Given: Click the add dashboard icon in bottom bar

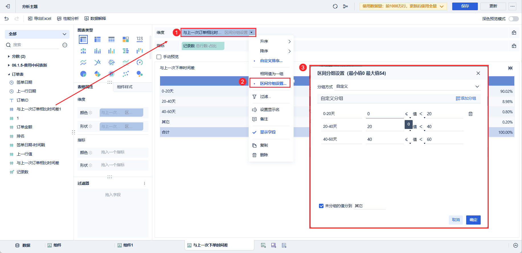Looking at the screenshot, I should pyautogui.click(x=274, y=245).
